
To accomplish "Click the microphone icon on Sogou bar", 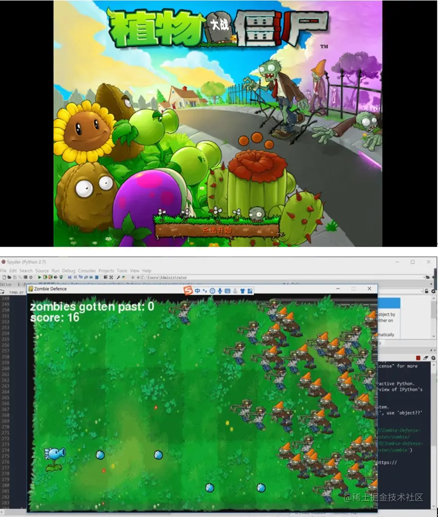I will (220, 291).
